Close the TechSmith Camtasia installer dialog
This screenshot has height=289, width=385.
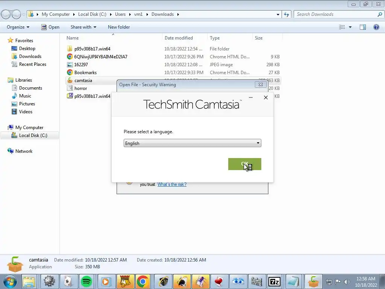tap(266, 97)
